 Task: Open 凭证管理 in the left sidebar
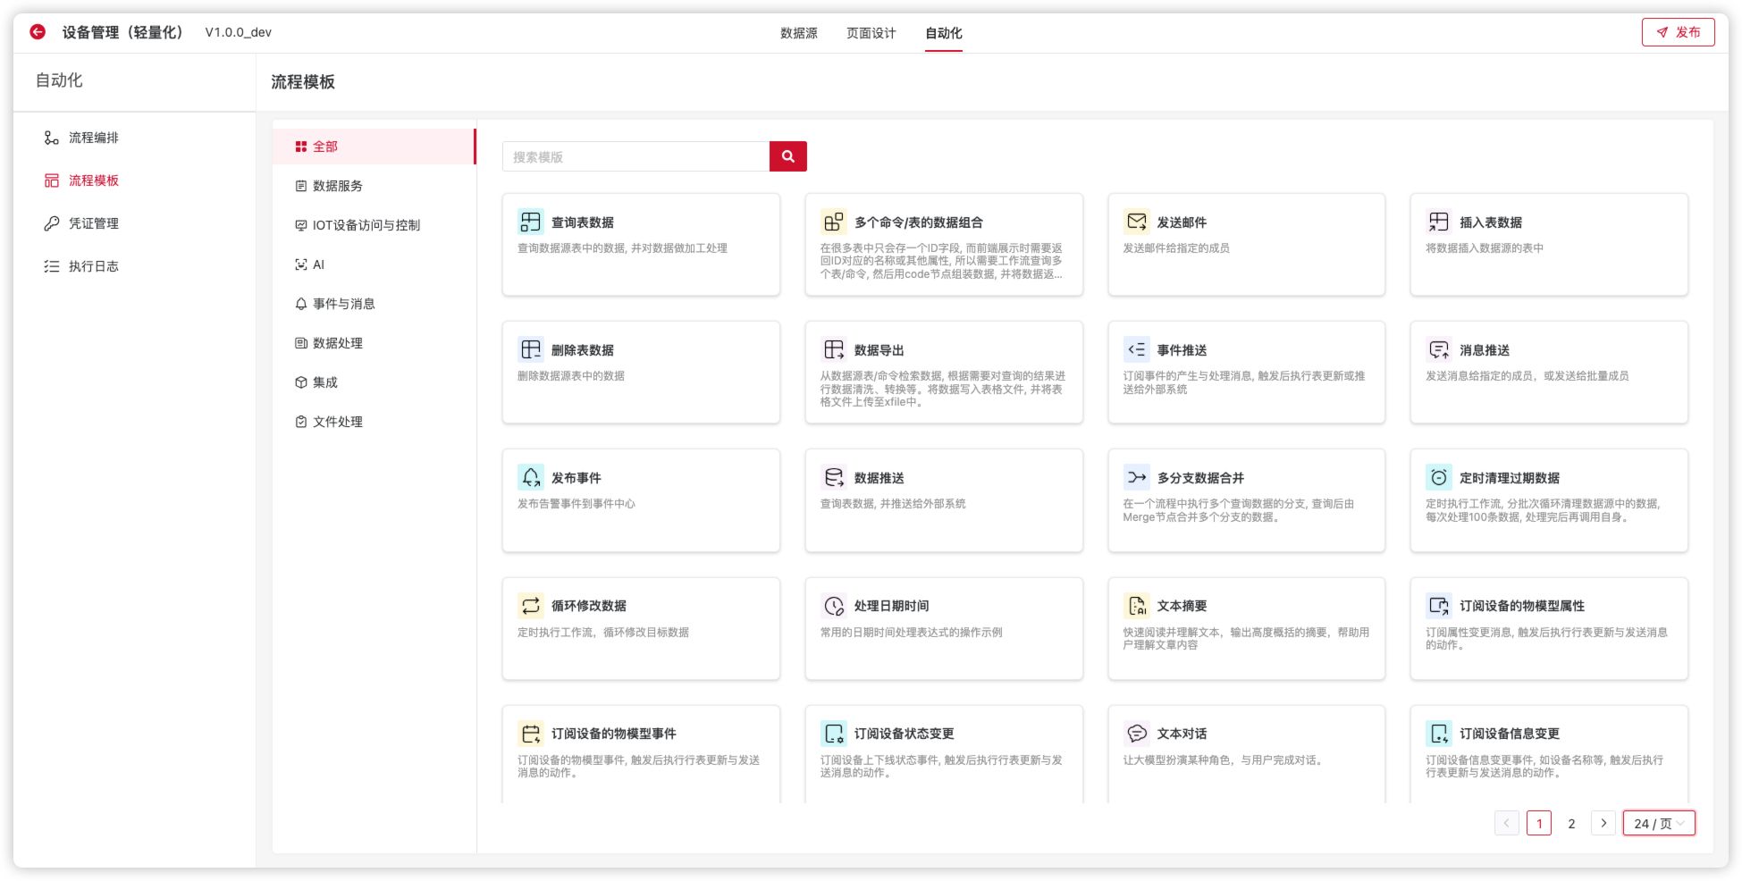point(93,223)
